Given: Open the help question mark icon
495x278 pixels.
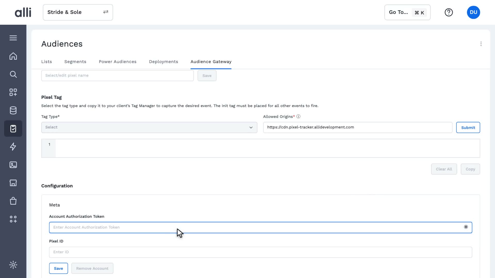Looking at the screenshot, I should (x=449, y=12).
